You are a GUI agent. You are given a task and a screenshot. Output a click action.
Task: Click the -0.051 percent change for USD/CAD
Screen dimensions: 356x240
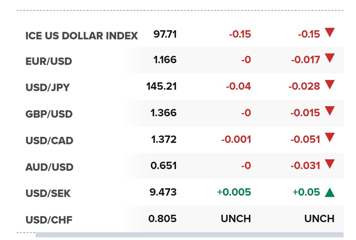tap(305, 139)
